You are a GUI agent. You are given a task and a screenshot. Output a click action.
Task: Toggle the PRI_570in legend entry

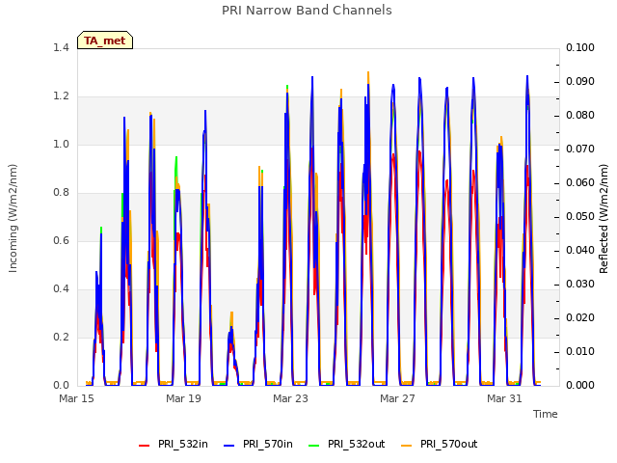pyautogui.click(x=258, y=444)
